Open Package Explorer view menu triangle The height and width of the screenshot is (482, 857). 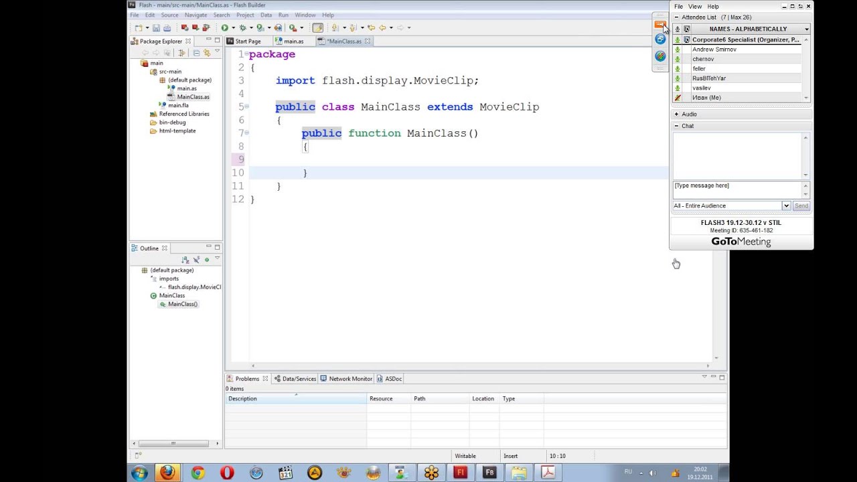[x=217, y=52]
